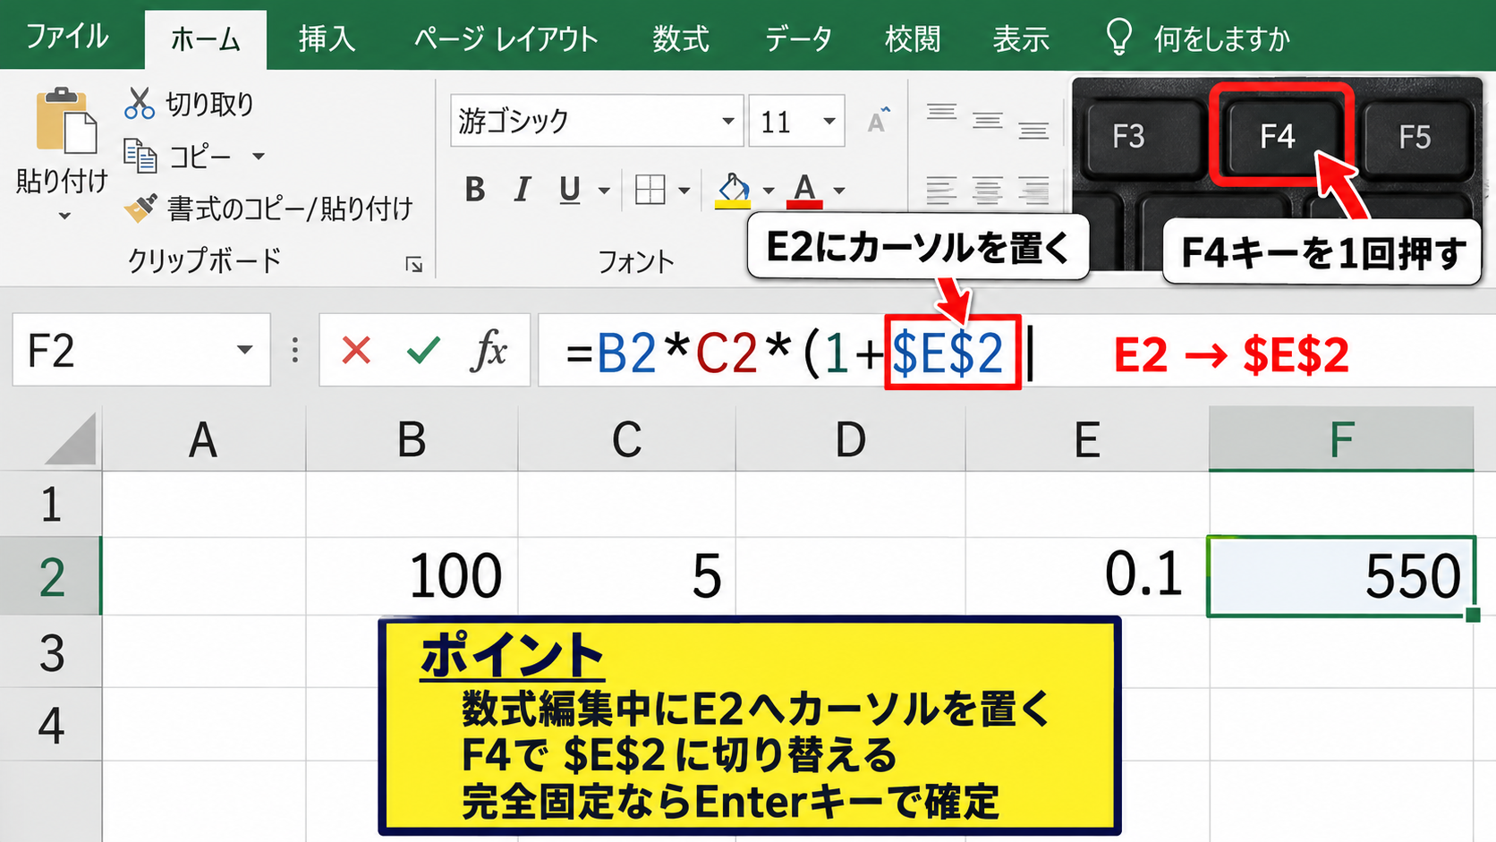This screenshot has width=1496, height=842.
Task: Open the font name dropdown 游ゴシック
Action: (x=727, y=121)
